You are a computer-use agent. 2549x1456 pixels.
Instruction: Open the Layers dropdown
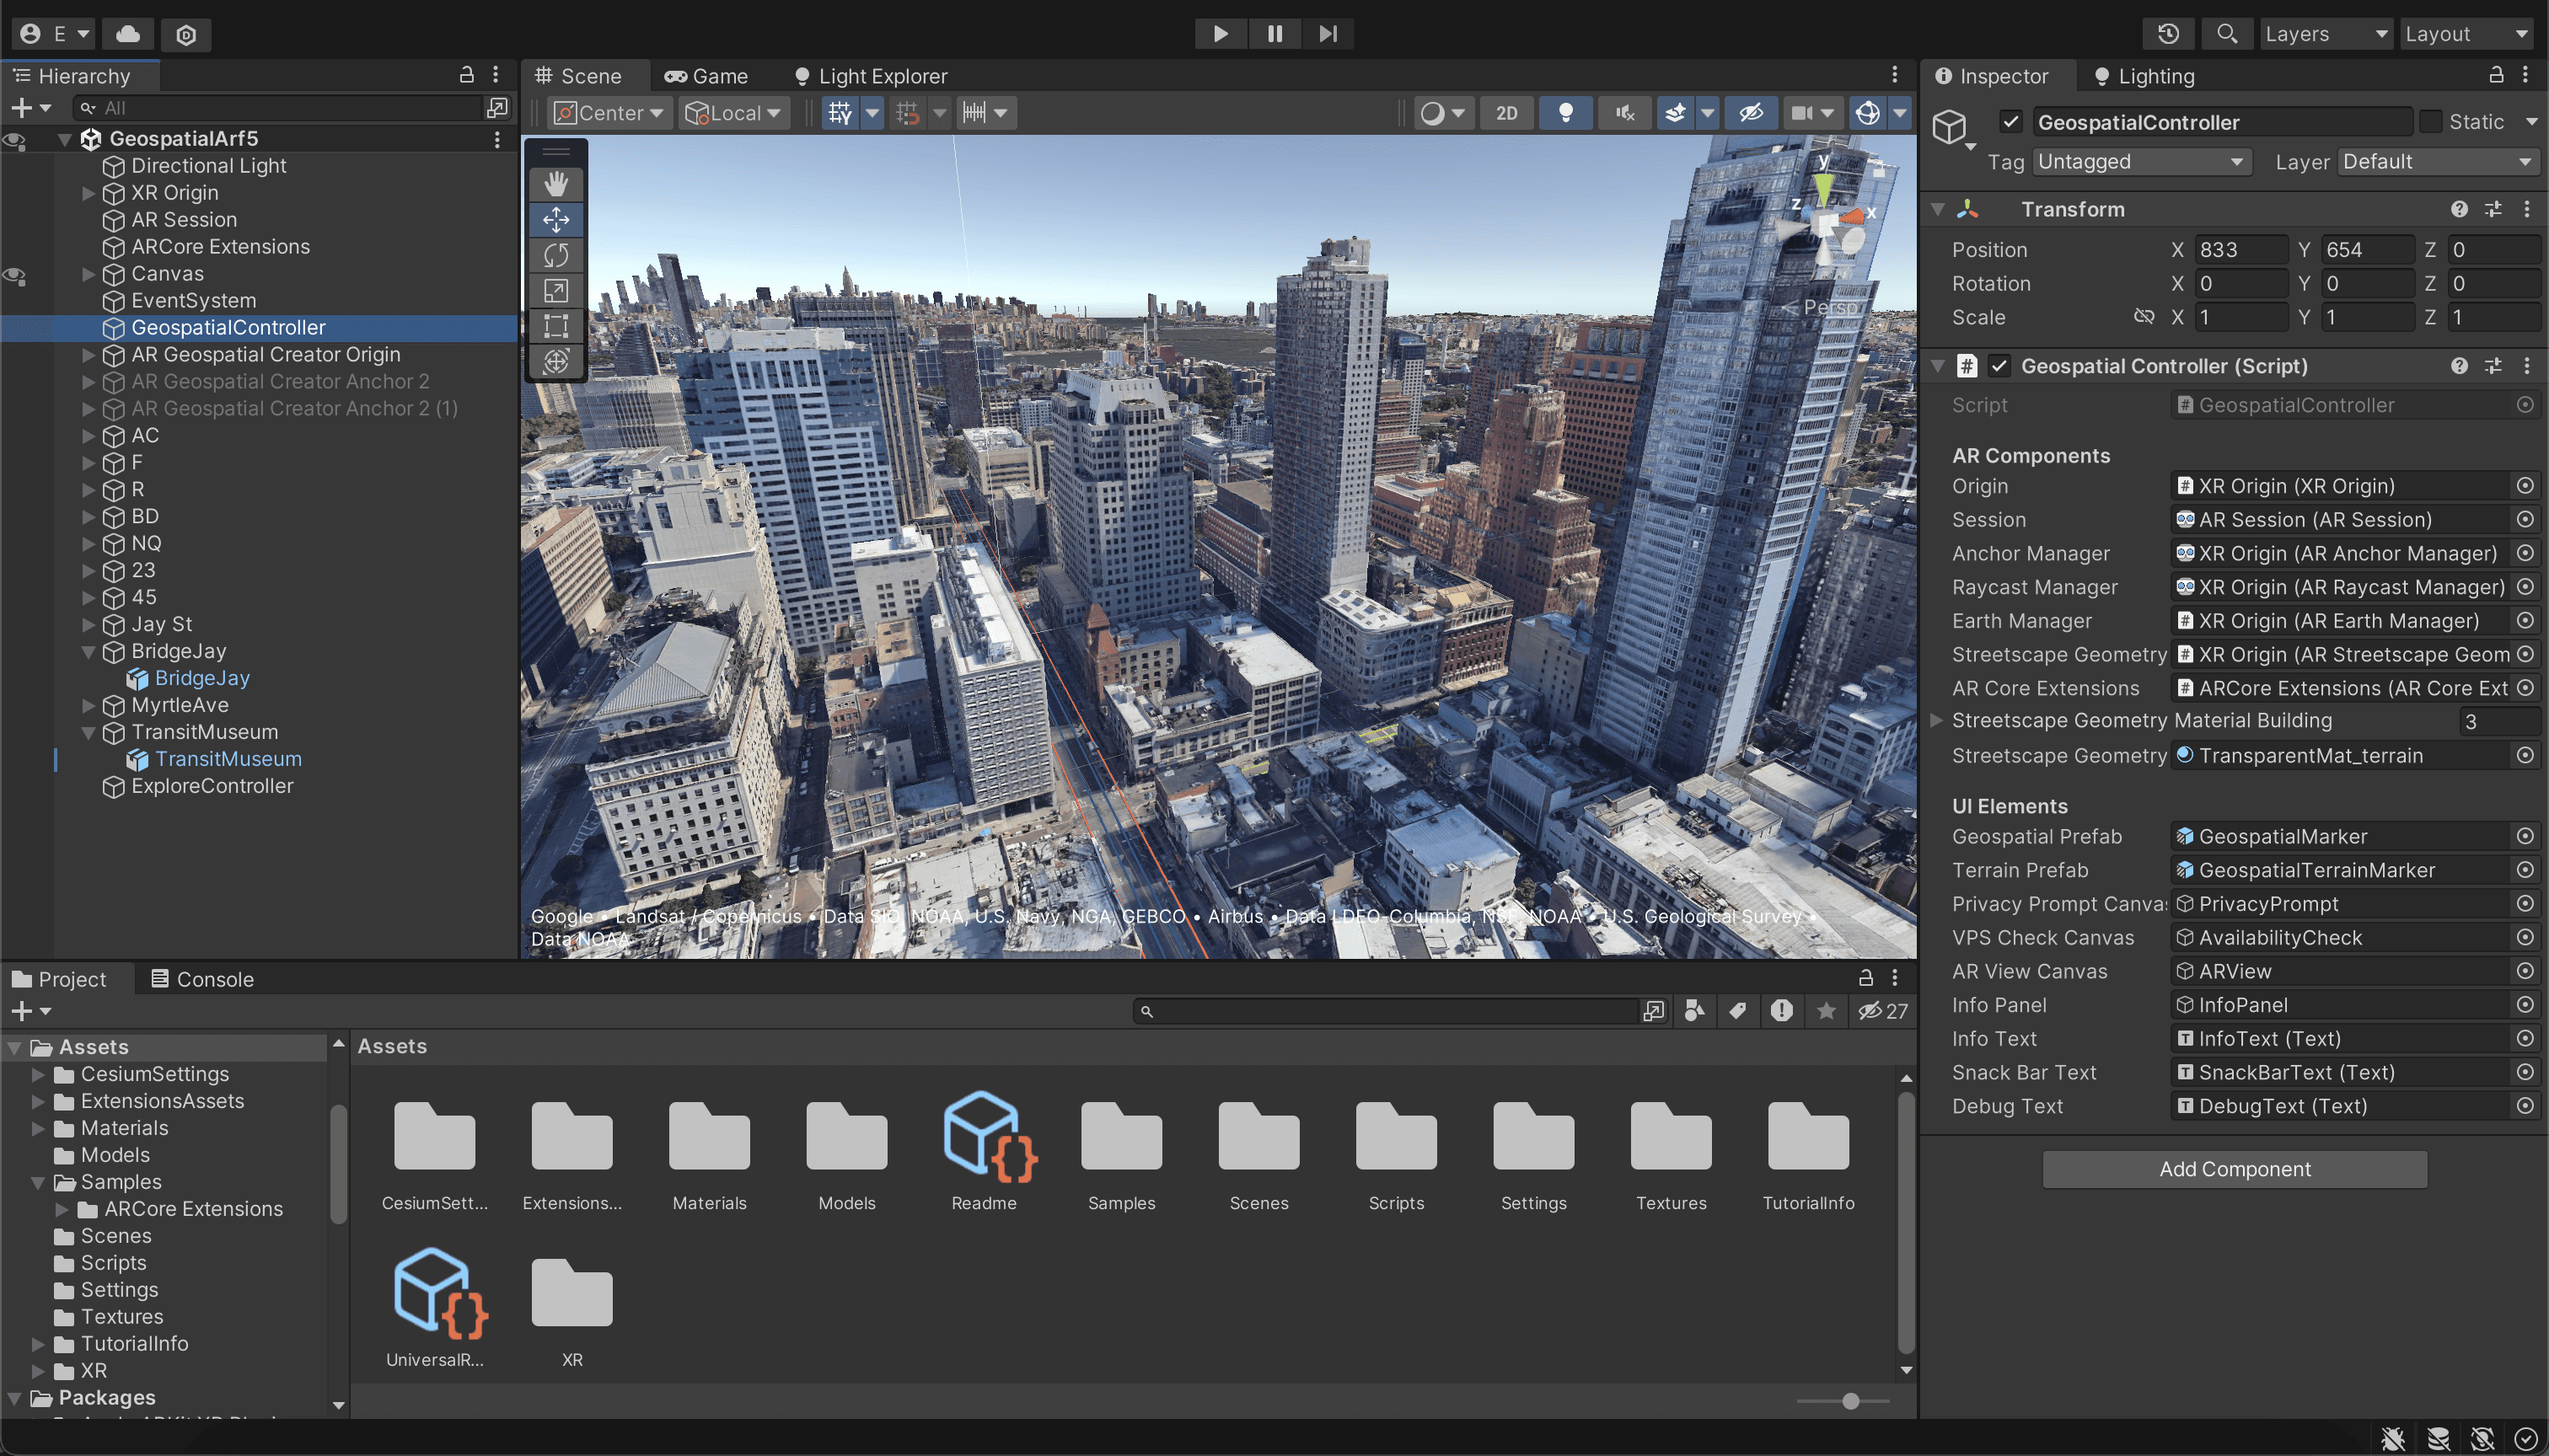coord(2326,34)
